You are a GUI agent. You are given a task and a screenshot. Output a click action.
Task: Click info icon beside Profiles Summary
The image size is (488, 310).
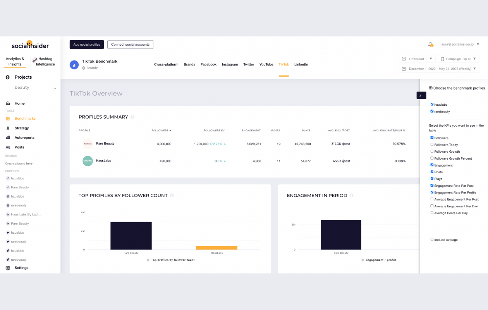(x=132, y=117)
